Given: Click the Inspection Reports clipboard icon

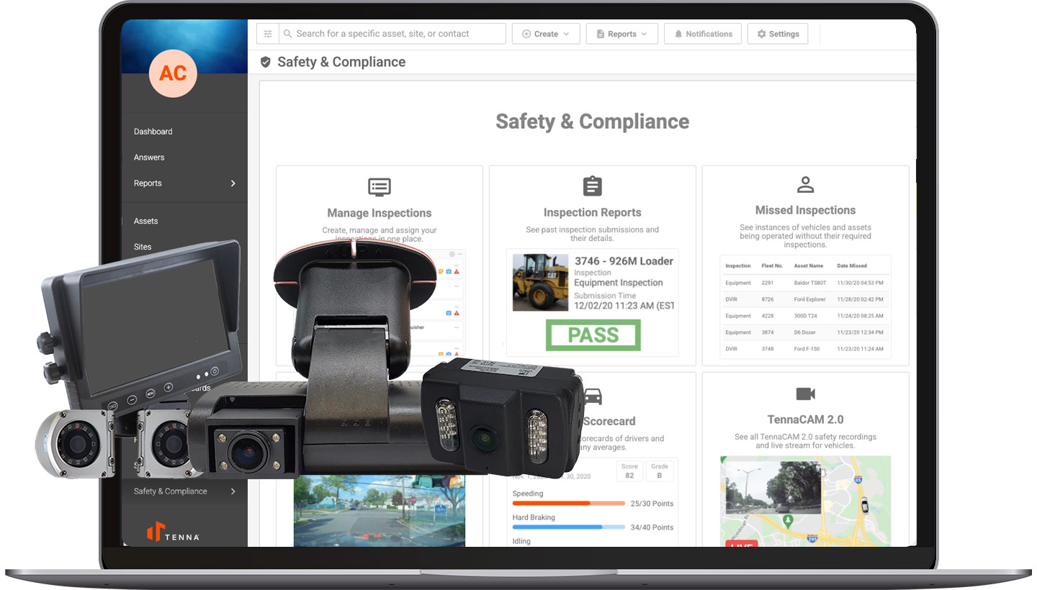Looking at the screenshot, I should pos(592,186).
